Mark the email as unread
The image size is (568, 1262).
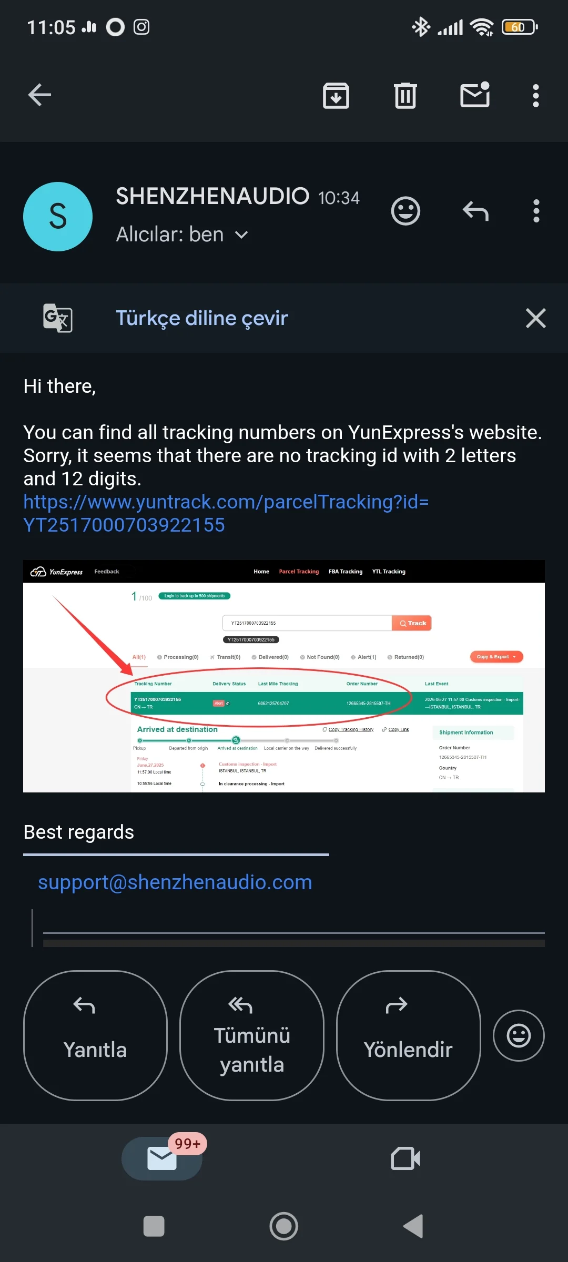(x=475, y=96)
